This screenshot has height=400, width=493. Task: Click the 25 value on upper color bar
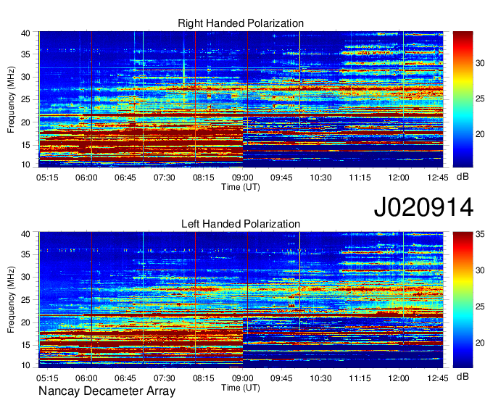[x=480, y=99]
